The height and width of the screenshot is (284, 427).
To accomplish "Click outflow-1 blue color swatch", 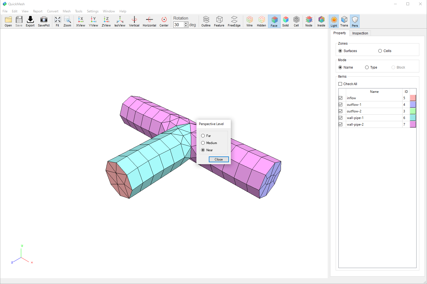I will coord(413,105).
